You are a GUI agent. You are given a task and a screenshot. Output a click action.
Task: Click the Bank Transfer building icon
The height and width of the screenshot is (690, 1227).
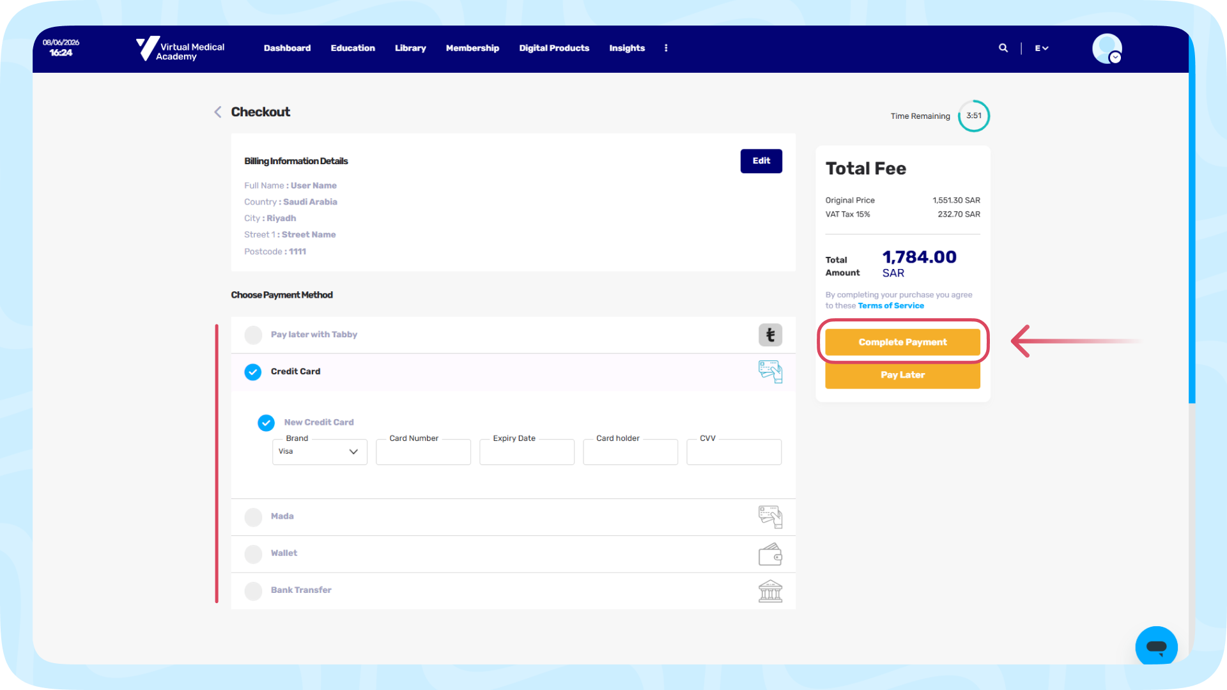770,591
